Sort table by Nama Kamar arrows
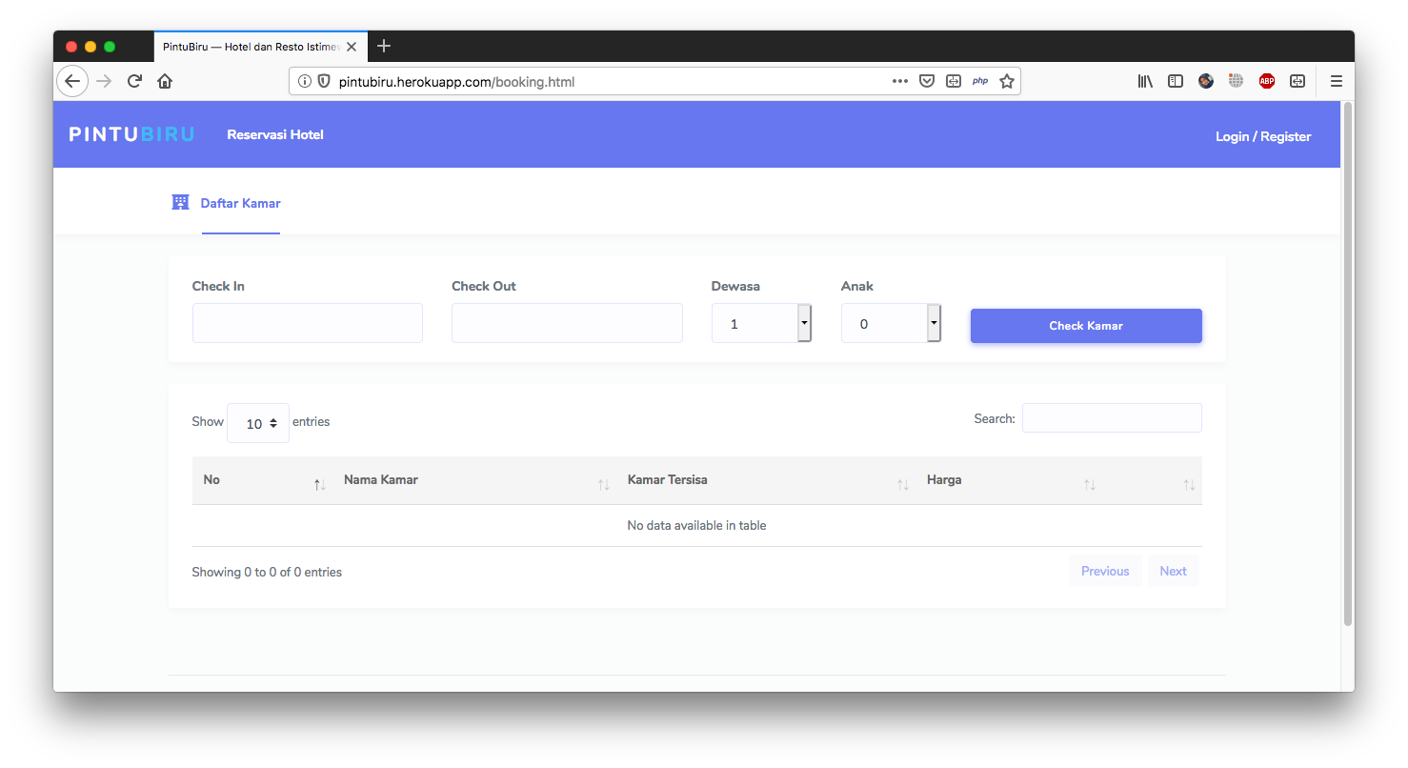Image resolution: width=1408 pixels, height=768 pixels. (x=603, y=485)
